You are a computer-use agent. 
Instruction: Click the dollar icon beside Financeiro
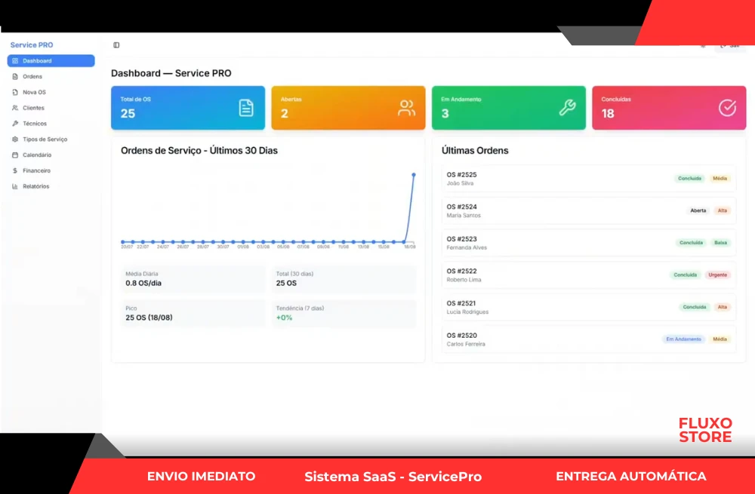click(x=15, y=170)
